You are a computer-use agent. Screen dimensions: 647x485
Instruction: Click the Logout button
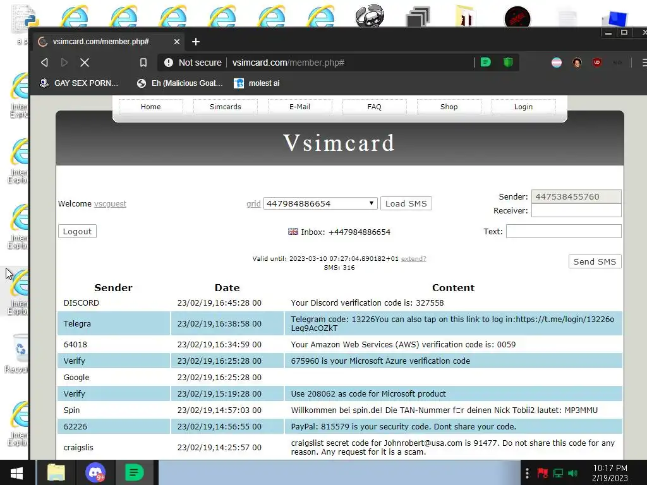tap(77, 231)
